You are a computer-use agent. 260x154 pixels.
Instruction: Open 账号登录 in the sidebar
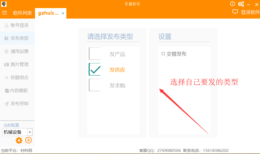tap(17, 25)
